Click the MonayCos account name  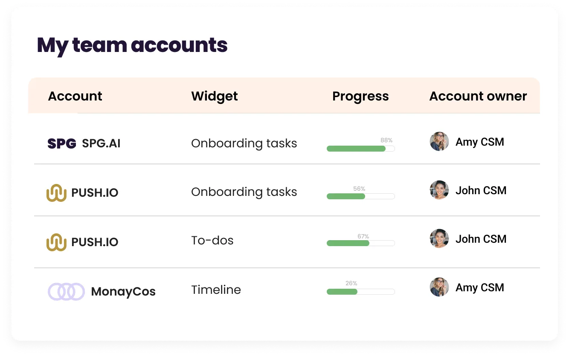123,292
